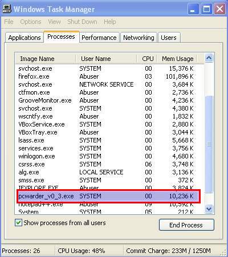Viewport: 228px width, 257px height.
Task: Sort by Image Name column header
Action: pos(45,59)
